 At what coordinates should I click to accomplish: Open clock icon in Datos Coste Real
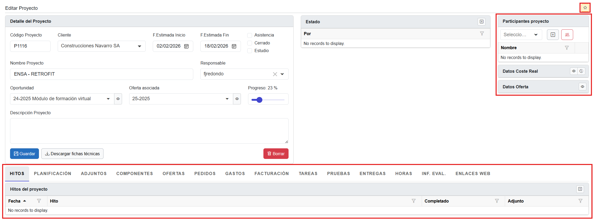[581, 71]
